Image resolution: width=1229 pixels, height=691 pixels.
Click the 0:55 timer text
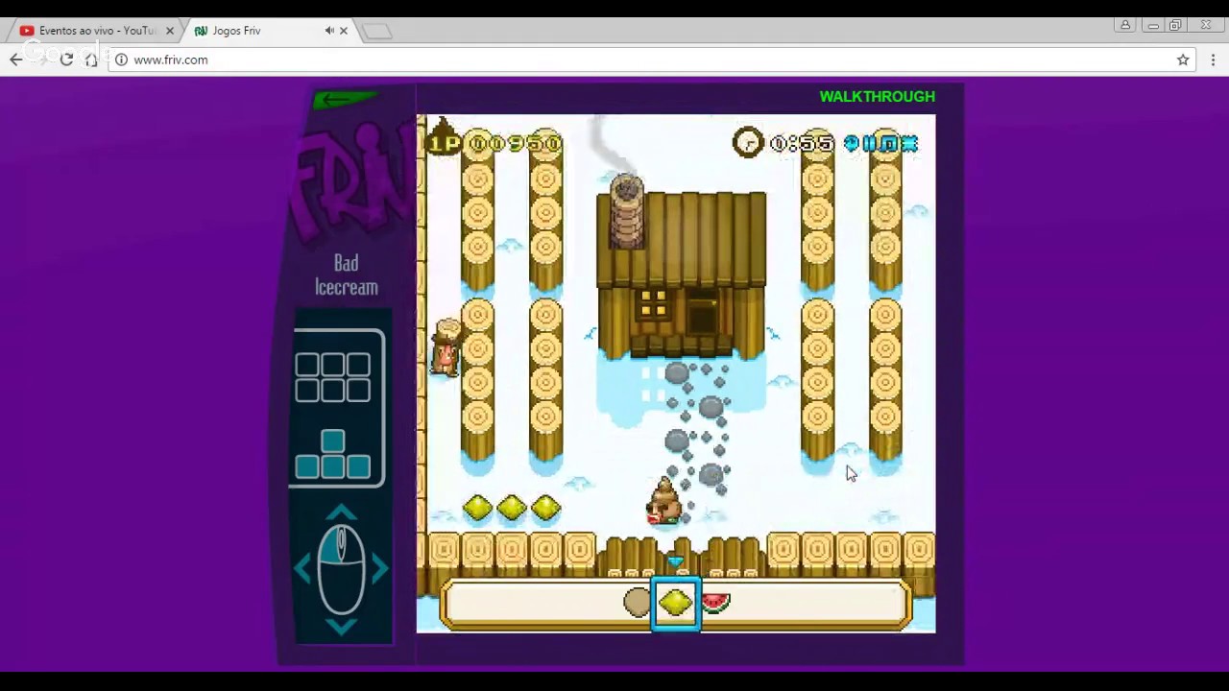tap(802, 144)
